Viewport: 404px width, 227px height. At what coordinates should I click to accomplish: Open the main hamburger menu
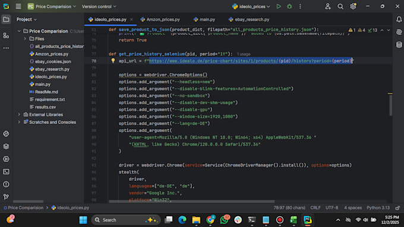pos(18,7)
